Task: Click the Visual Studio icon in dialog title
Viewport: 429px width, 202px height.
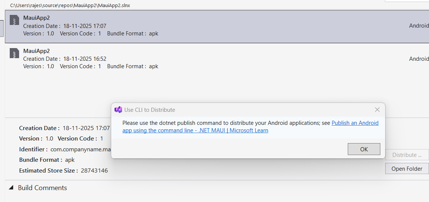Action: (118, 110)
